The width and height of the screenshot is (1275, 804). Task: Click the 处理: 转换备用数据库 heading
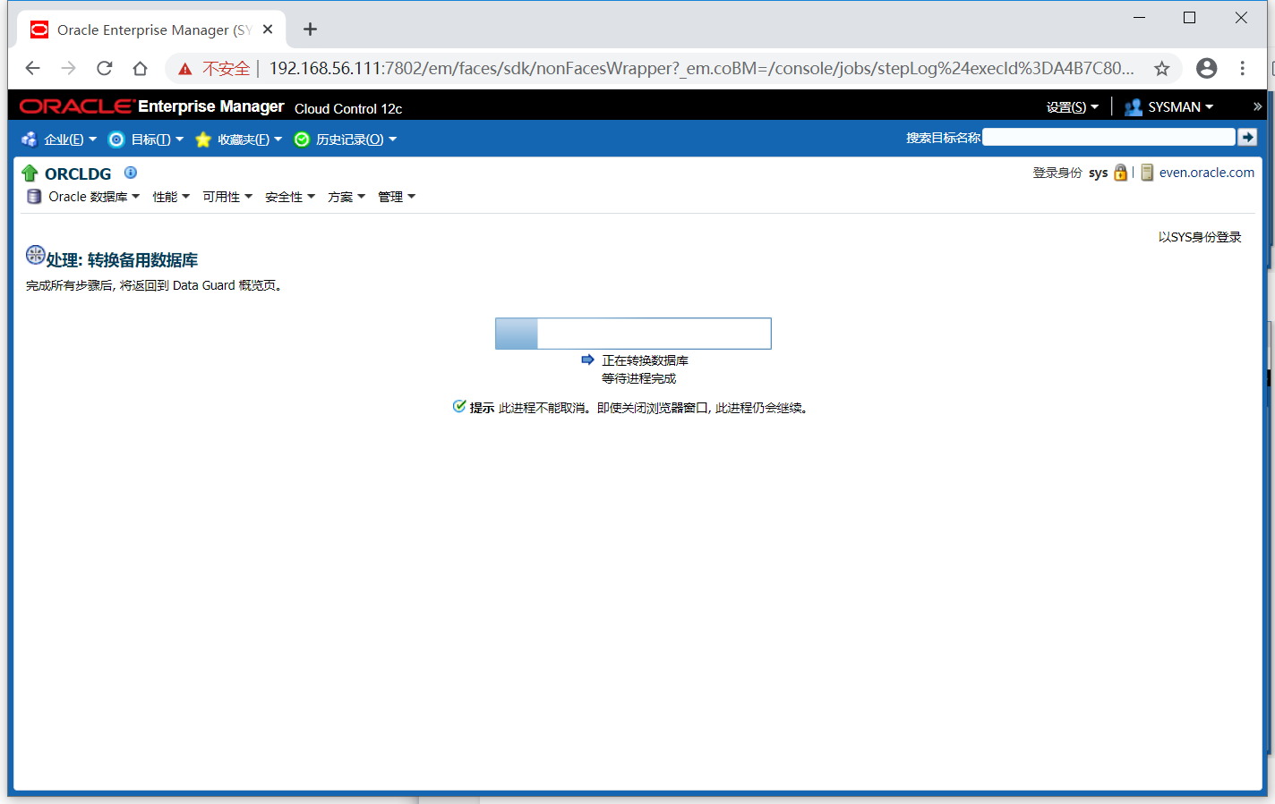tap(122, 260)
